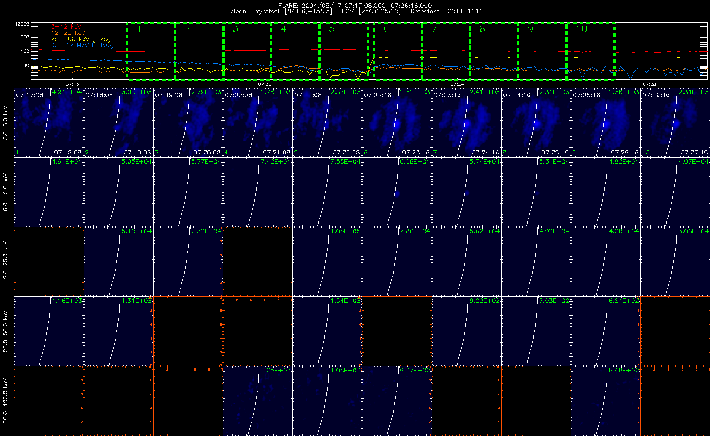Click the 07:16 time axis label

click(x=72, y=84)
